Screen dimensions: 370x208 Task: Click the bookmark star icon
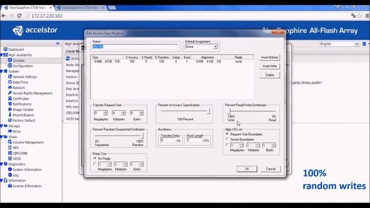coord(360,16)
